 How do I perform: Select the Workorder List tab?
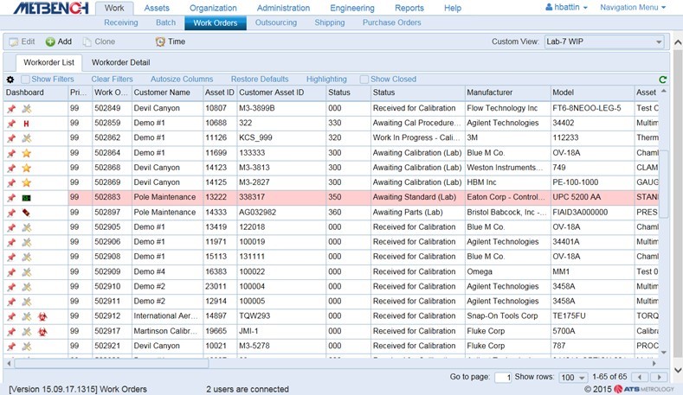click(48, 62)
